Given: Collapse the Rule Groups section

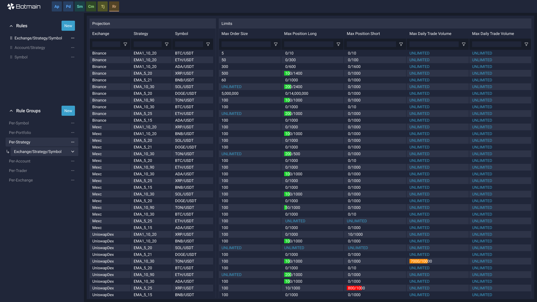Looking at the screenshot, I should [11, 111].
